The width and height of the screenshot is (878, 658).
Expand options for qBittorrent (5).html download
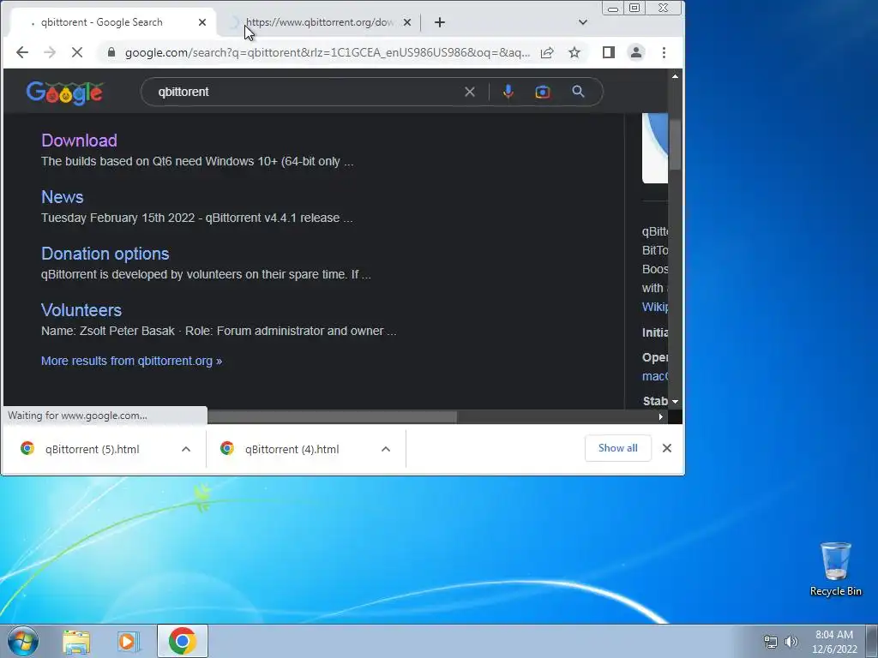point(186,449)
